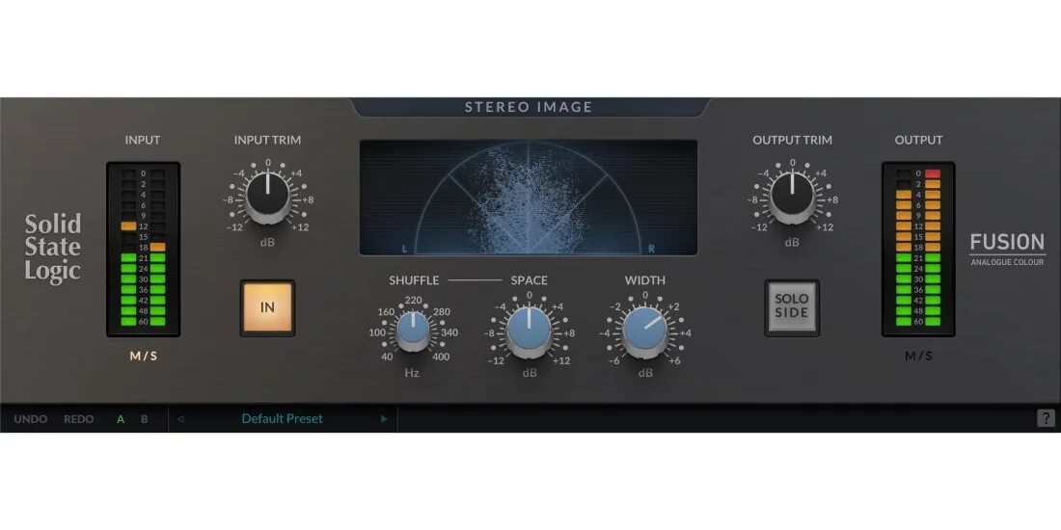This screenshot has width=1061, height=530.
Task: Open help question mark icon
Action: (1046, 418)
